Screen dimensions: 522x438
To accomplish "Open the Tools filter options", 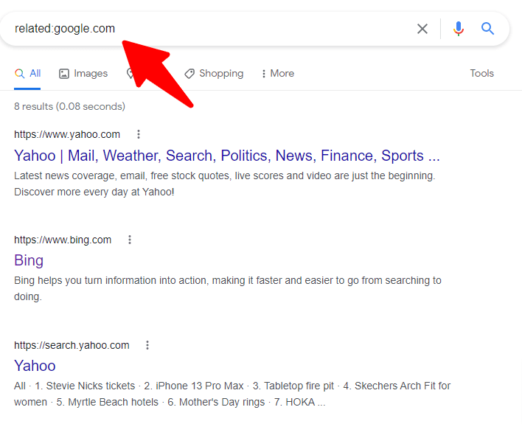I will 481,73.
